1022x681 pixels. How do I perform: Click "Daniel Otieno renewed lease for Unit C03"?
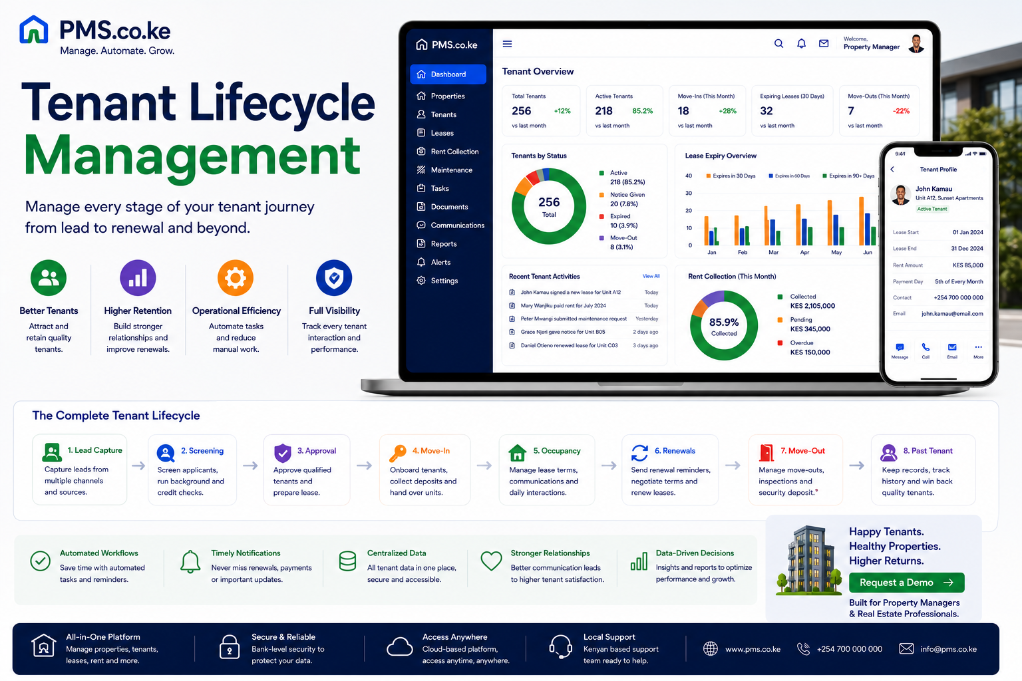569,346
